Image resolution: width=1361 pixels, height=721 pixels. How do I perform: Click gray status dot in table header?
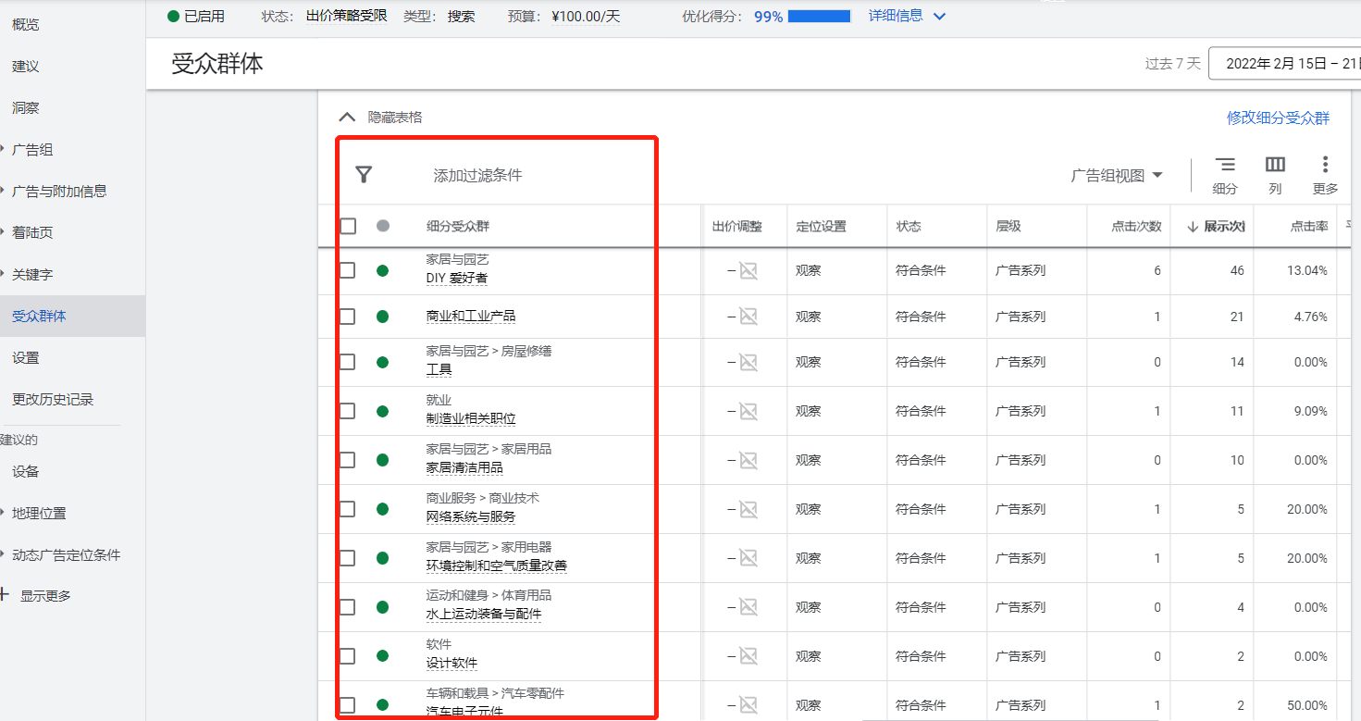pos(382,226)
